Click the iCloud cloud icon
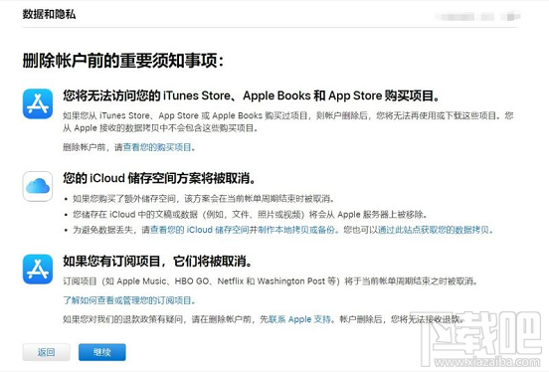This screenshot has width=549, height=372. [38, 186]
